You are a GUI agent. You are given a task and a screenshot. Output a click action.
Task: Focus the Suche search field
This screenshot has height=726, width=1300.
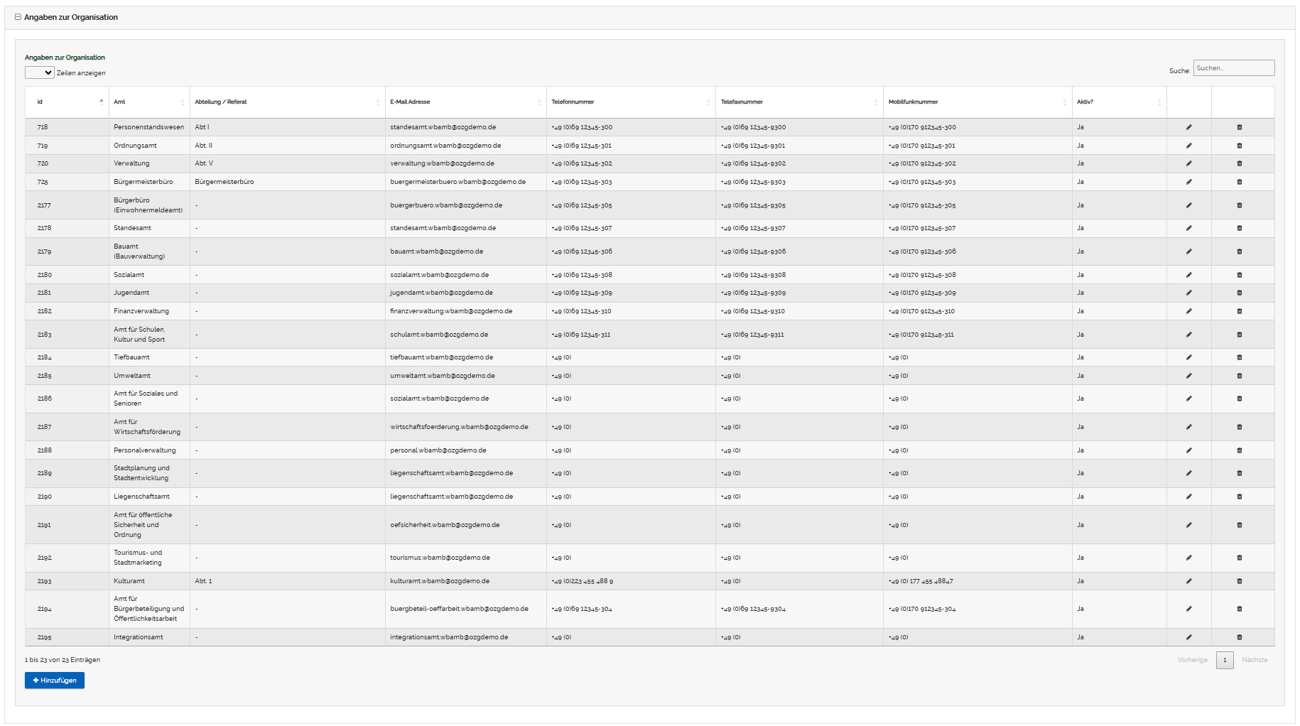click(x=1233, y=68)
